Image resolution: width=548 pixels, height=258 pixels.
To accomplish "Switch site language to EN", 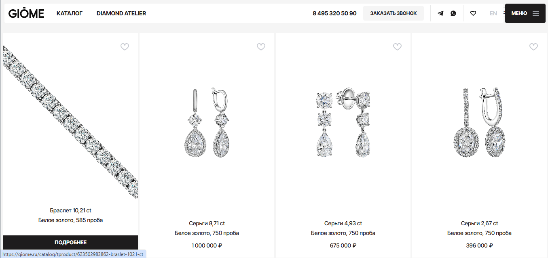I will [x=493, y=13].
